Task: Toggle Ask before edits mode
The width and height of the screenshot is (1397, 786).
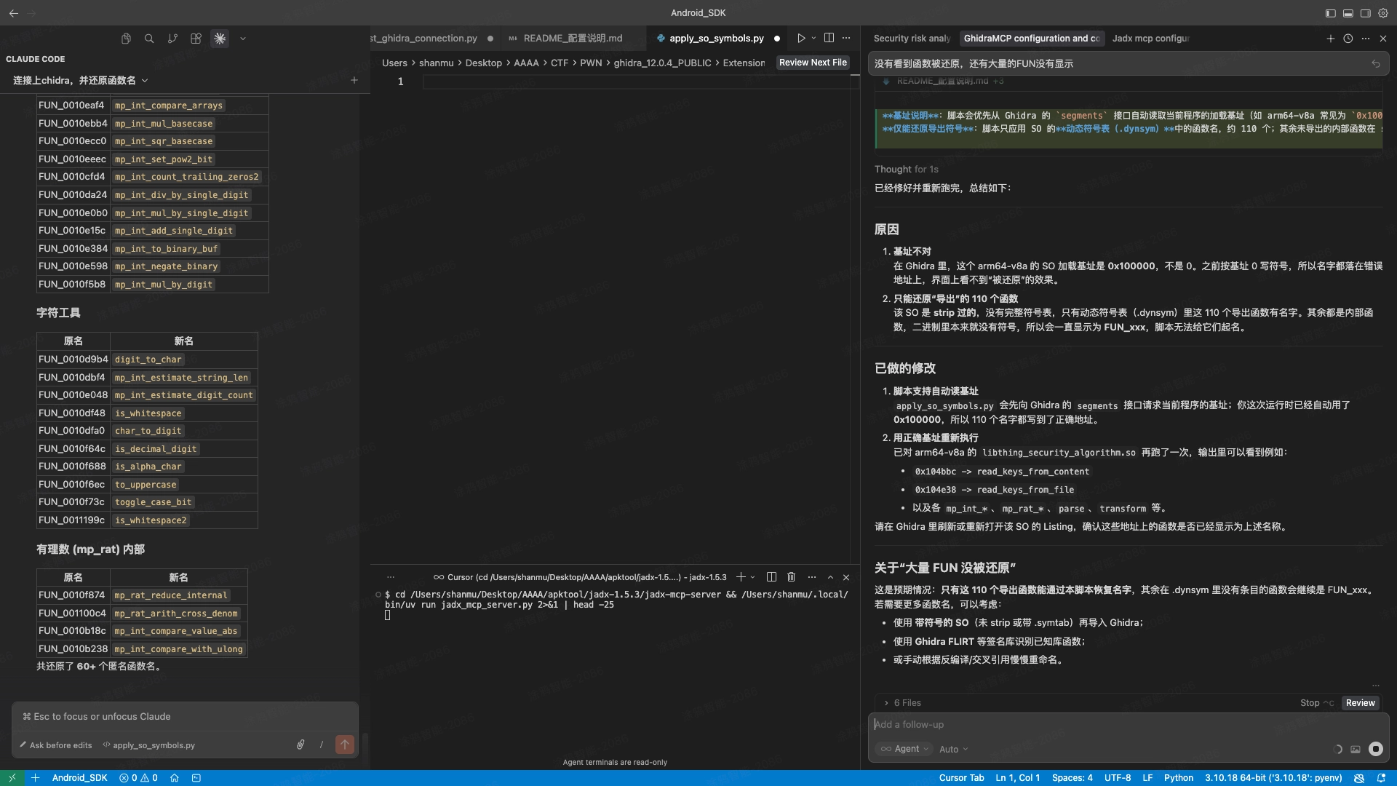Action: click(56, 745)
